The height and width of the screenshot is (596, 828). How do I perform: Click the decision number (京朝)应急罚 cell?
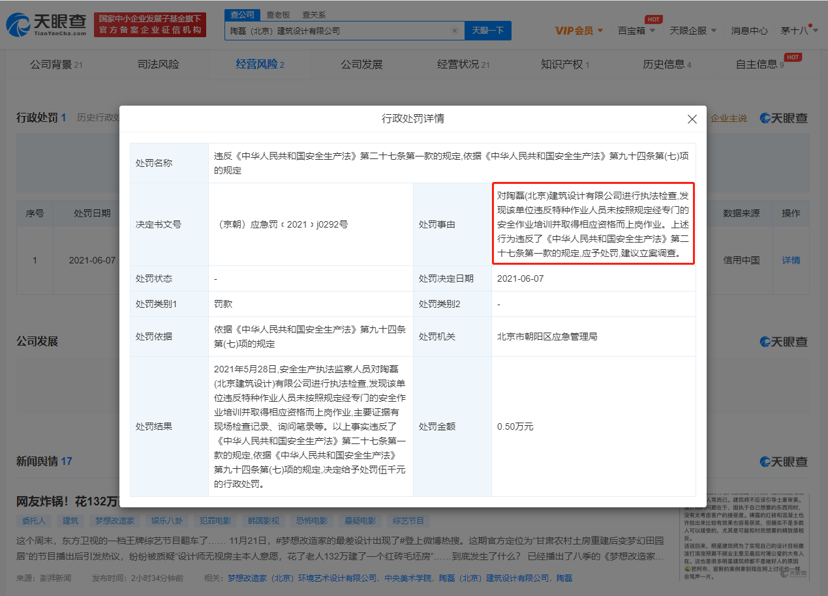[311, 224]
